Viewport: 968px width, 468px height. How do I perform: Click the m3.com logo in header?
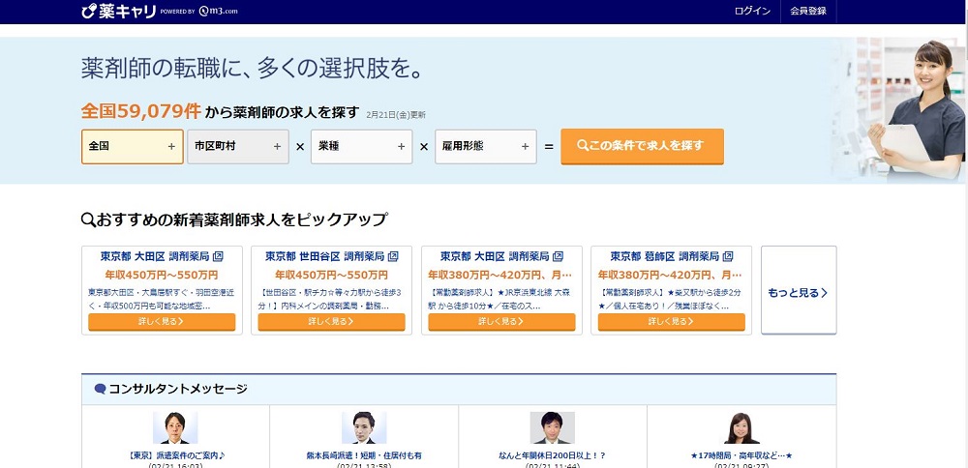219,12
